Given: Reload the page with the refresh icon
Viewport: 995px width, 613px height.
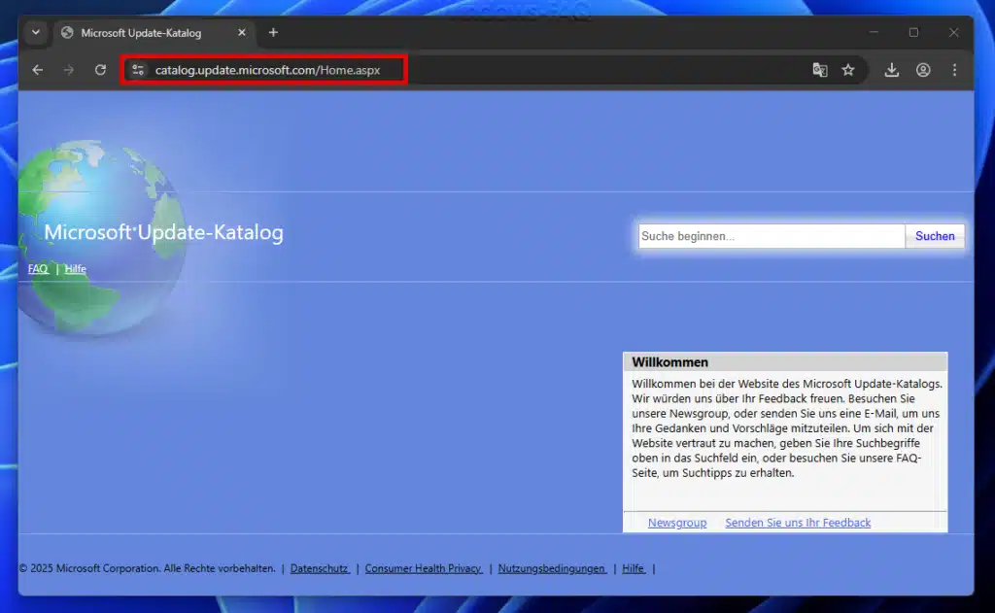Looking at the screenshot, I should [x=100, y=69].
